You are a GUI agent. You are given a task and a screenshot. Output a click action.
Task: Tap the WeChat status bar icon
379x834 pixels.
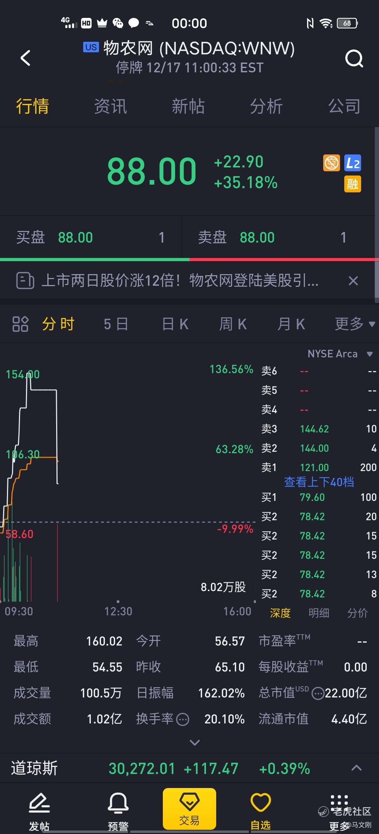[x=118, y=23]
